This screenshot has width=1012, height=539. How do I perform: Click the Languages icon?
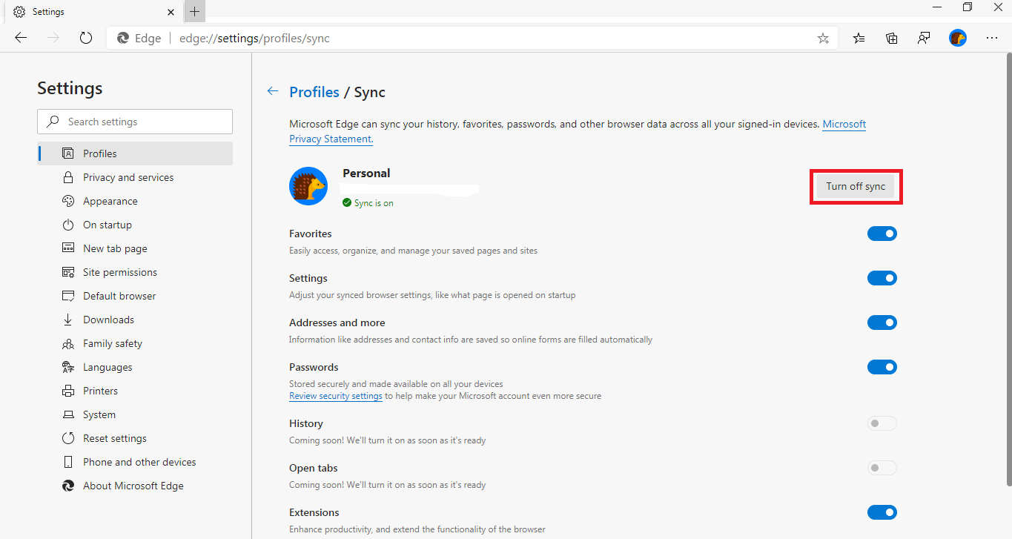pyautogui.click(x=68, y=367)
